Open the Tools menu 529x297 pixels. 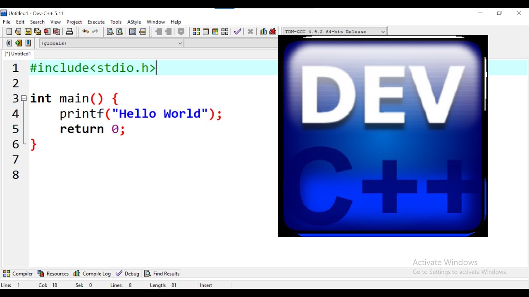pyautogui.click(x=116, y=22)
